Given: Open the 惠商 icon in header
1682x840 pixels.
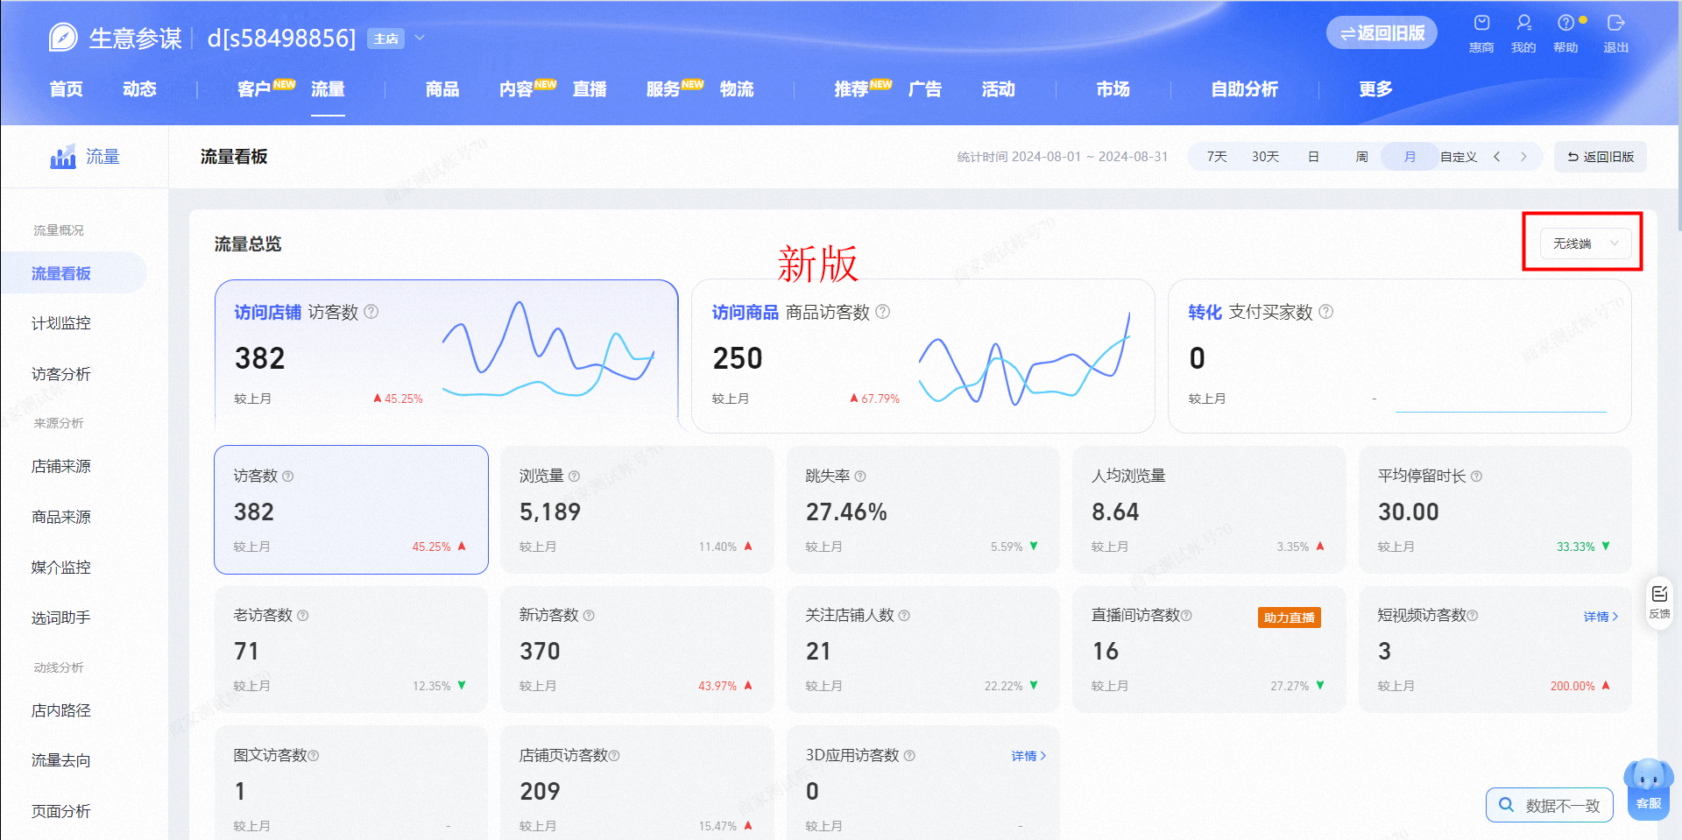Looking at the screenshot, I should 1481,24.
